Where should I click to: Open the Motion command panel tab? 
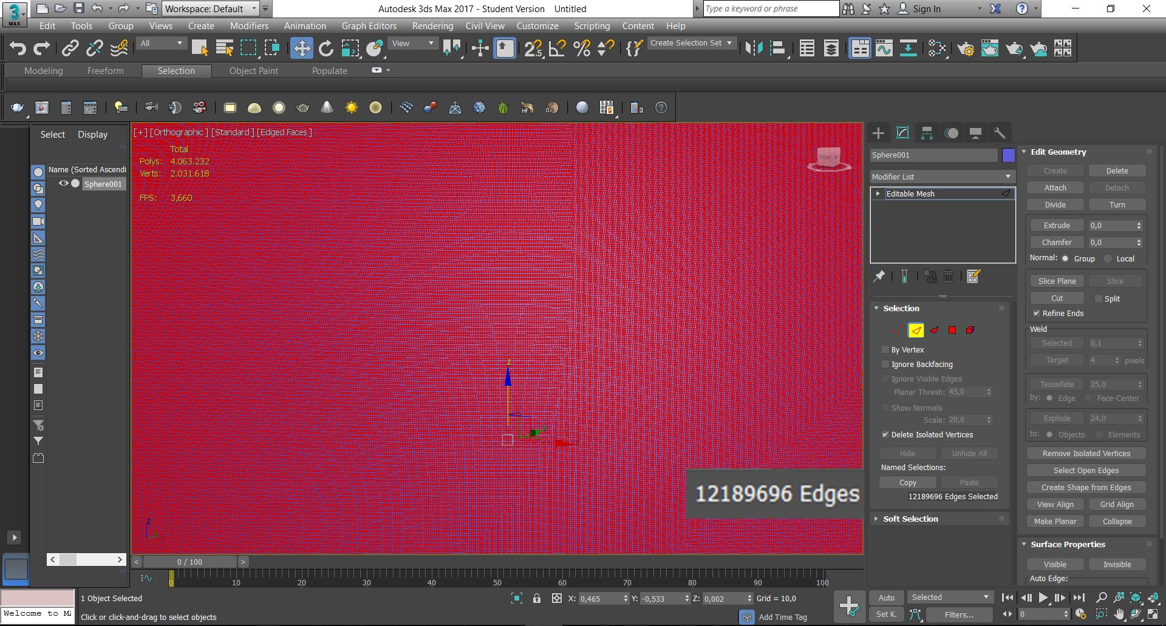[x=951, y=133]
